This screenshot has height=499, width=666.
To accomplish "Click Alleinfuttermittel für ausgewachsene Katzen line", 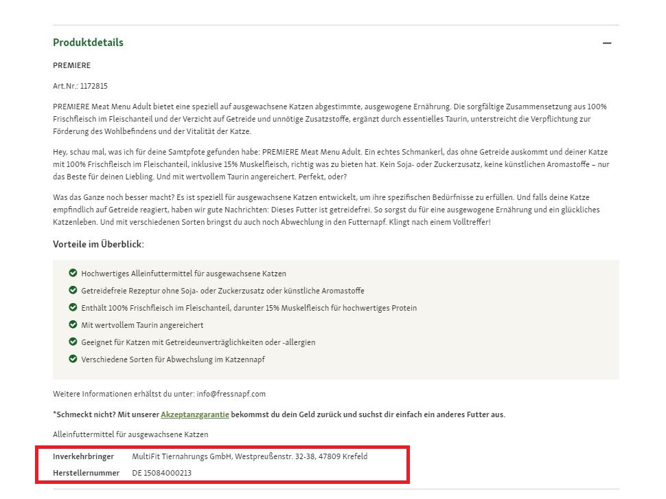I will click(130, 434).
